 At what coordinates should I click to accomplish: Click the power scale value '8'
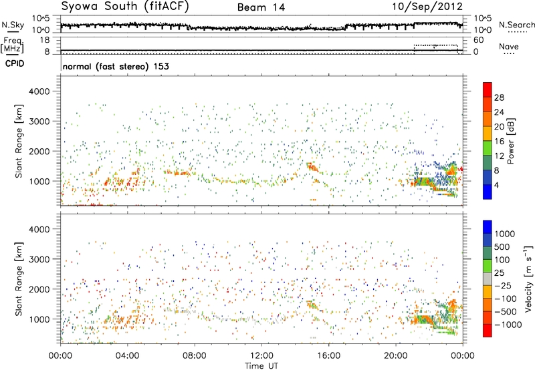(x=497, y=170)
